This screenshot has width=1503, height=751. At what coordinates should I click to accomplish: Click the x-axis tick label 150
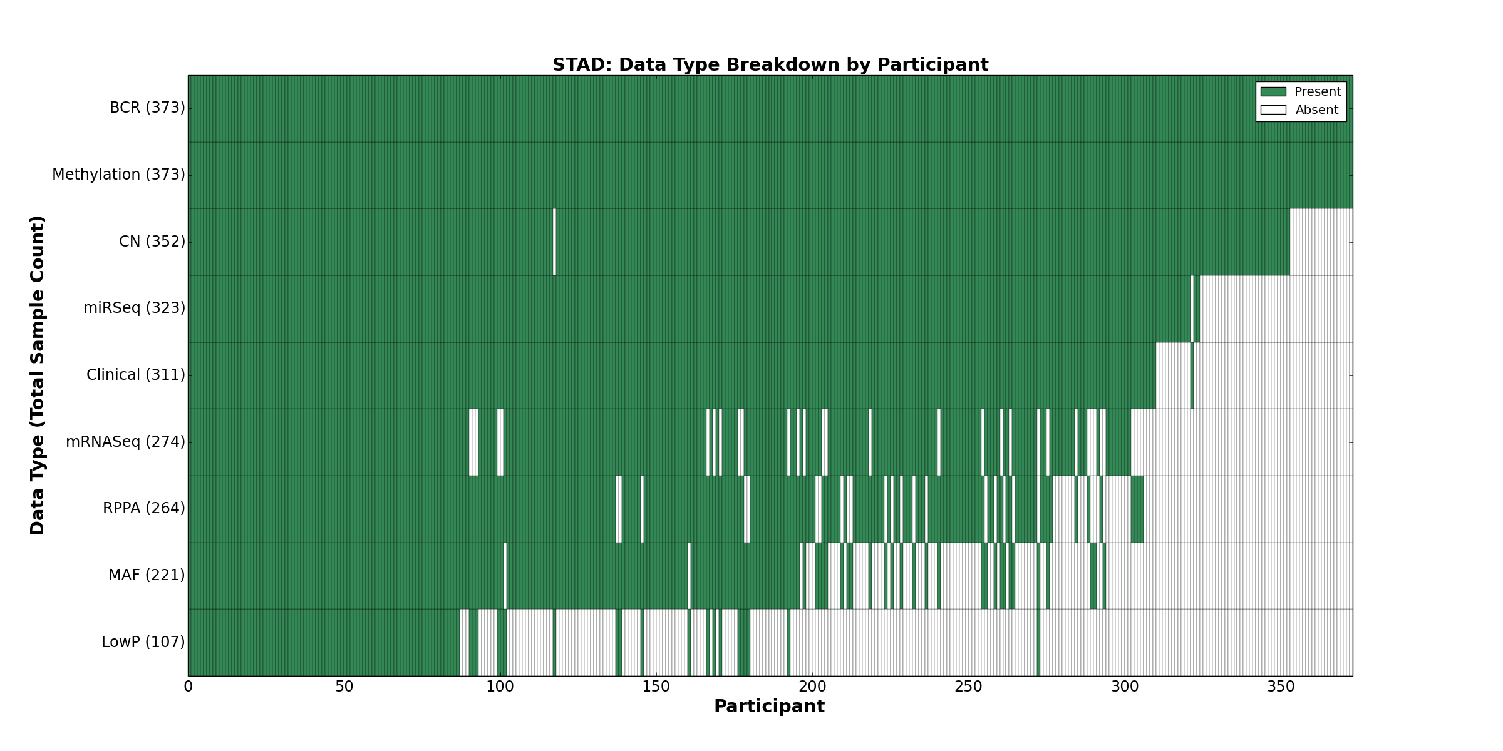point(656,687)
